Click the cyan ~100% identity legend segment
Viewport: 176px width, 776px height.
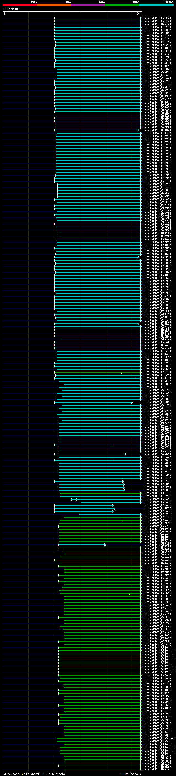coord(156,5)
